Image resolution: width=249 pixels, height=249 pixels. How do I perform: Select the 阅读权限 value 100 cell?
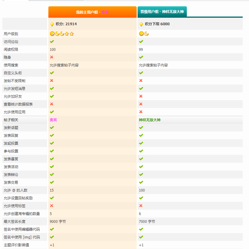click(52, 49)
